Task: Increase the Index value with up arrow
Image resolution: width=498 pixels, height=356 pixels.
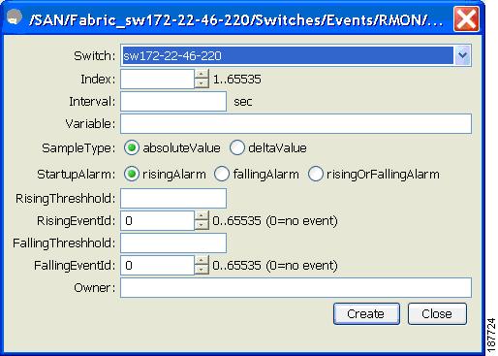Action: 202,75
